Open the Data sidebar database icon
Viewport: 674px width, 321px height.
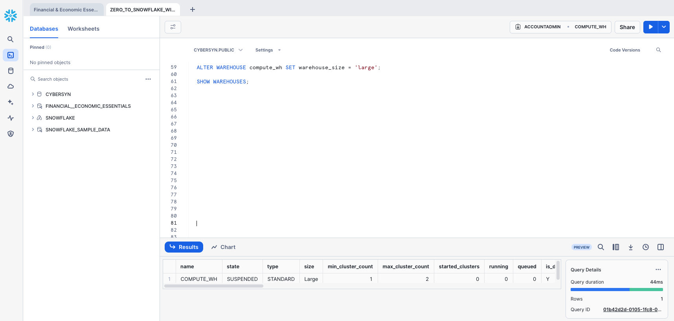coord(11,71)
